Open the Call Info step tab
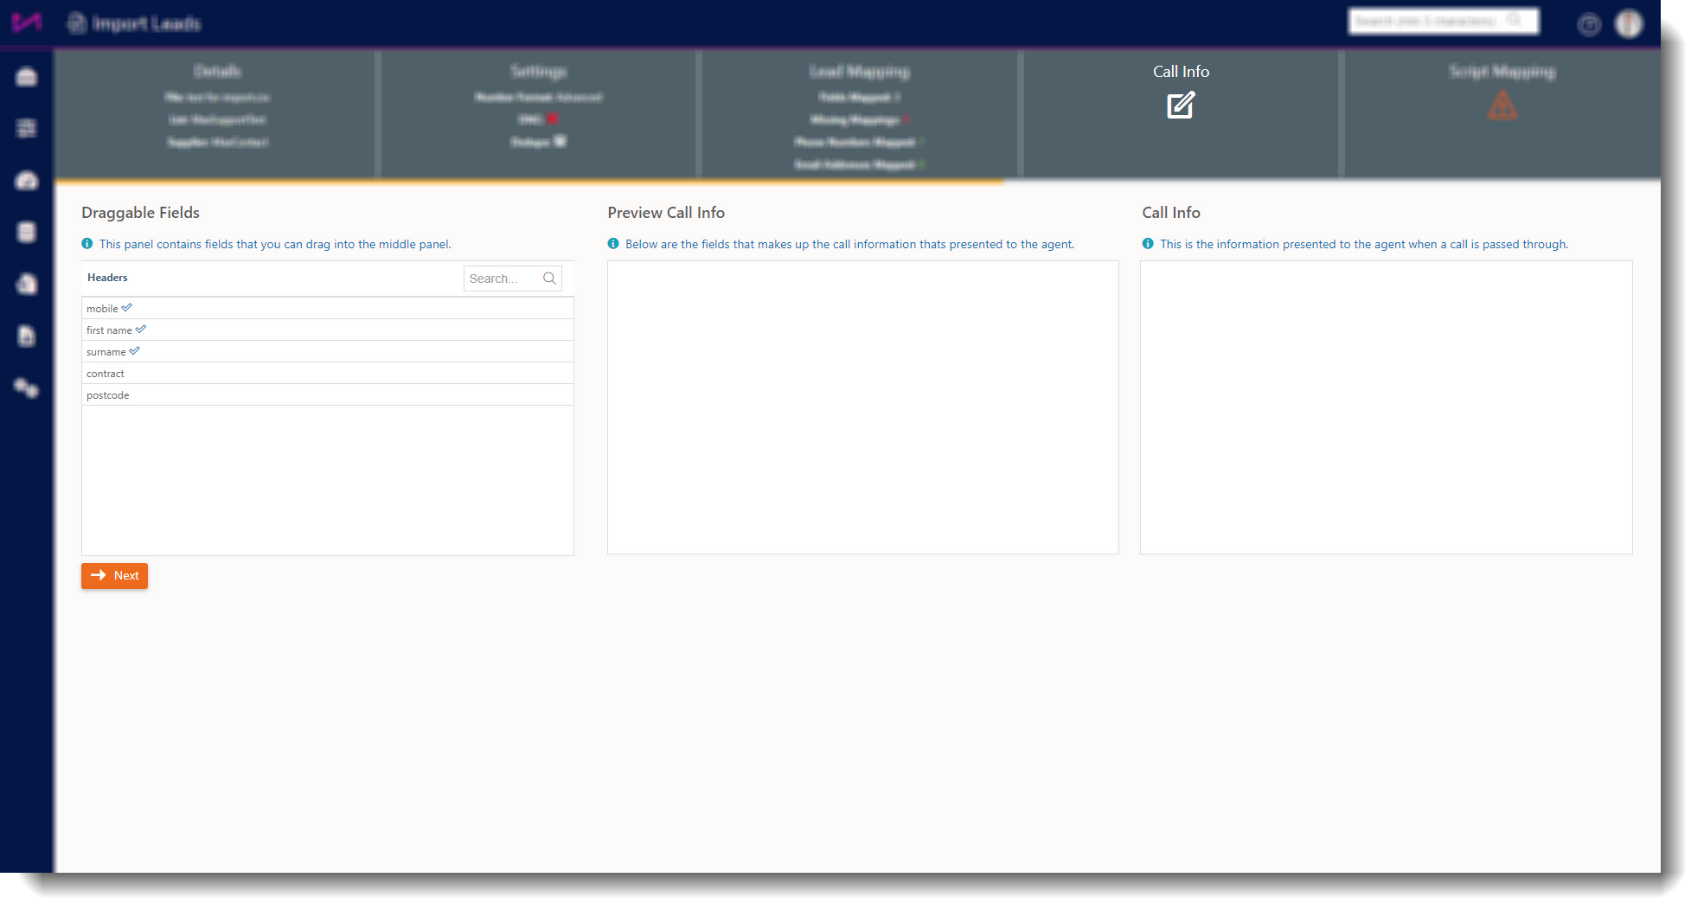1704x916 pixels. pos(1181,113)
